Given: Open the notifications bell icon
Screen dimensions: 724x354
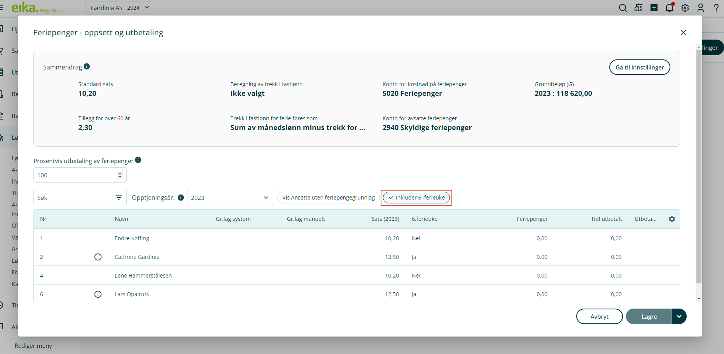Looking at the screenshot, I should click(x=669, y=8).
